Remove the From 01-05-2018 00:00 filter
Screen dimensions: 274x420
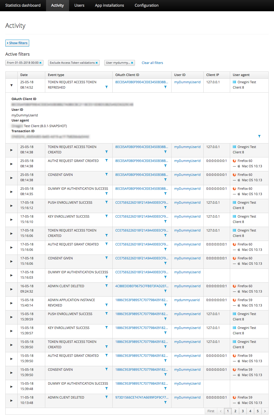[40, 63]
